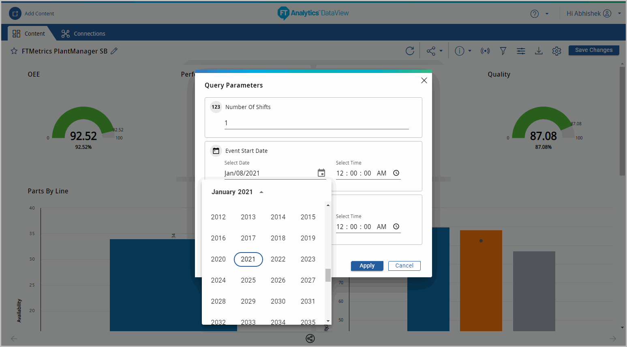This screenshot has height=347, width=627.
Task: Click the live broadcast icon
Action: pos(485,51)
